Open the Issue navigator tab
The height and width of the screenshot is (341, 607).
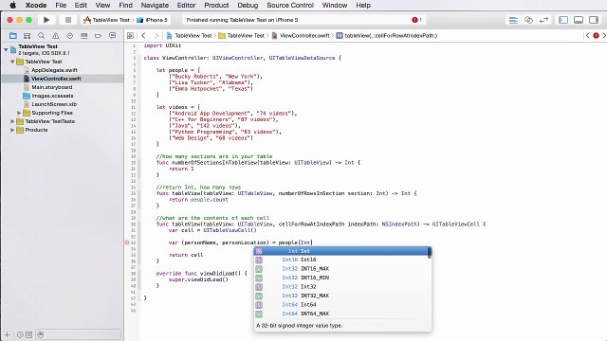click(x=56, y=36)
